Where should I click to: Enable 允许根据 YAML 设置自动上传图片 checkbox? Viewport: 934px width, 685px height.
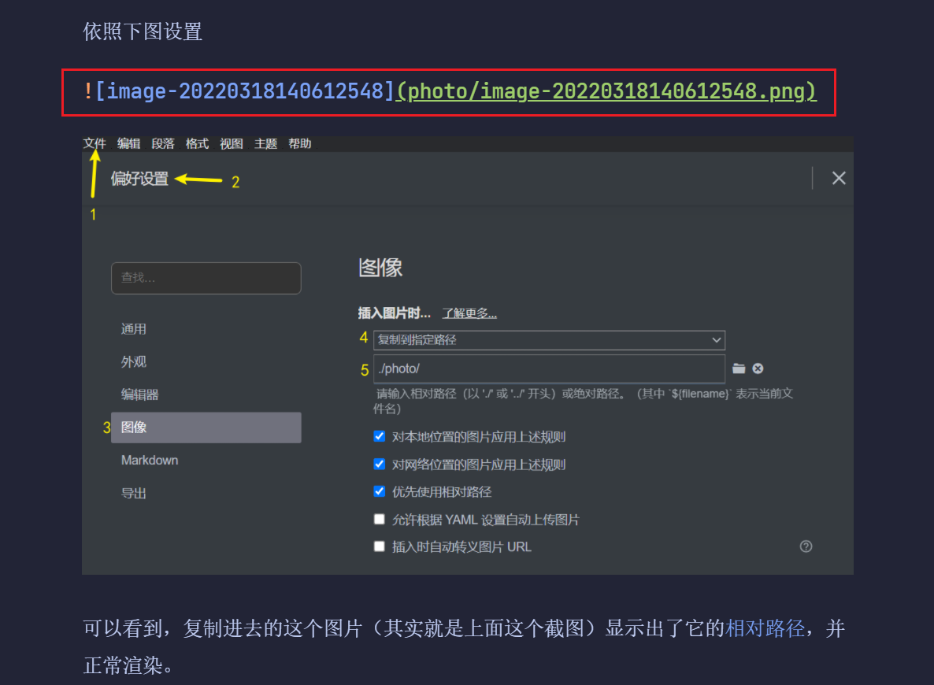click(x=379, y=520)
